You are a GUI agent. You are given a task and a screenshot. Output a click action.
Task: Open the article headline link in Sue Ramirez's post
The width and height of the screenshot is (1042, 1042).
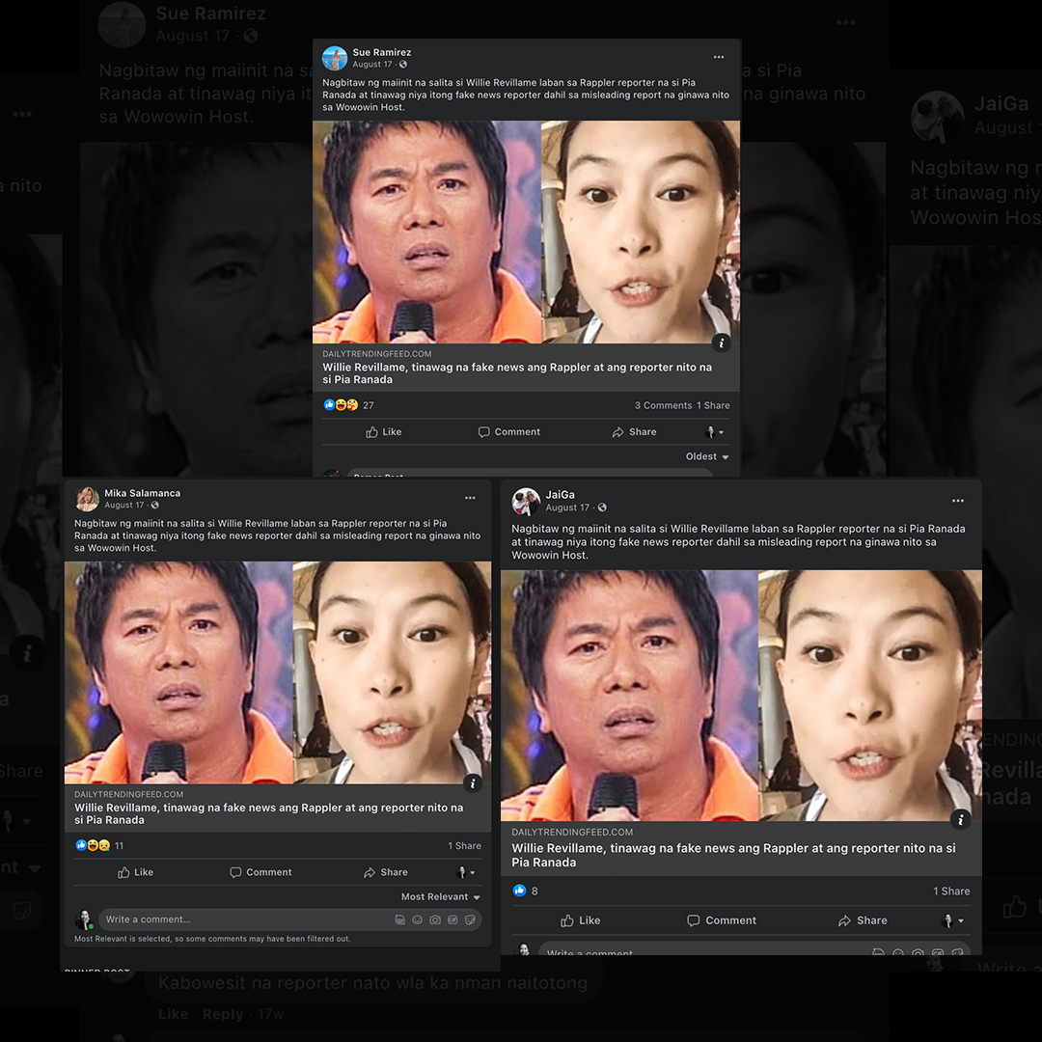[517, 372]
